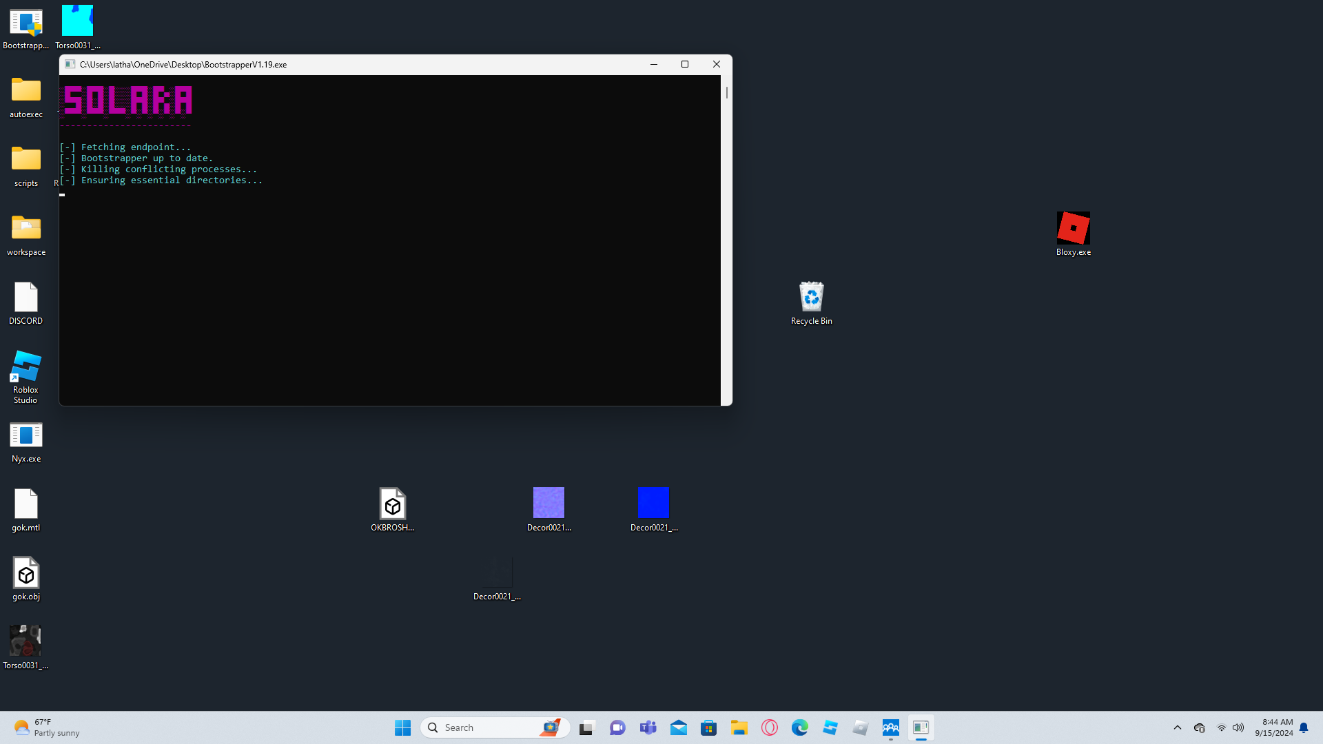Switch to the running Bootstrapper console taskbar icon
This screenshot has width=1323, height=744.
(921, 727)
